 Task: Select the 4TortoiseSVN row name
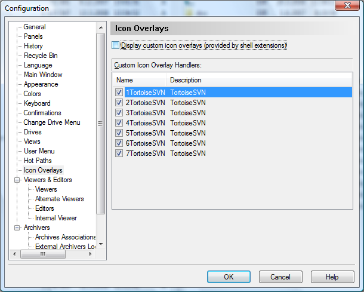146,122
